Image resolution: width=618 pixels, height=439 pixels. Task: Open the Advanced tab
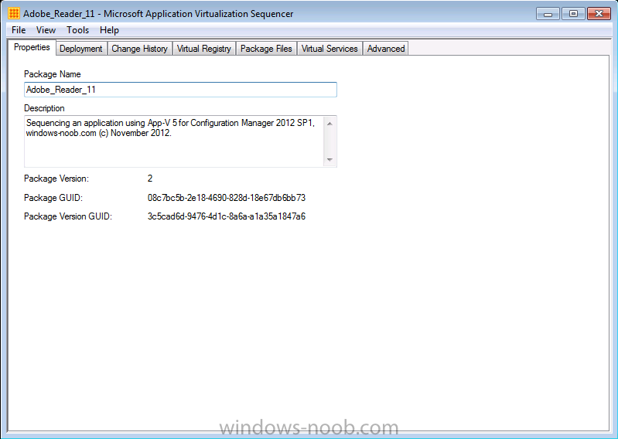386,49
